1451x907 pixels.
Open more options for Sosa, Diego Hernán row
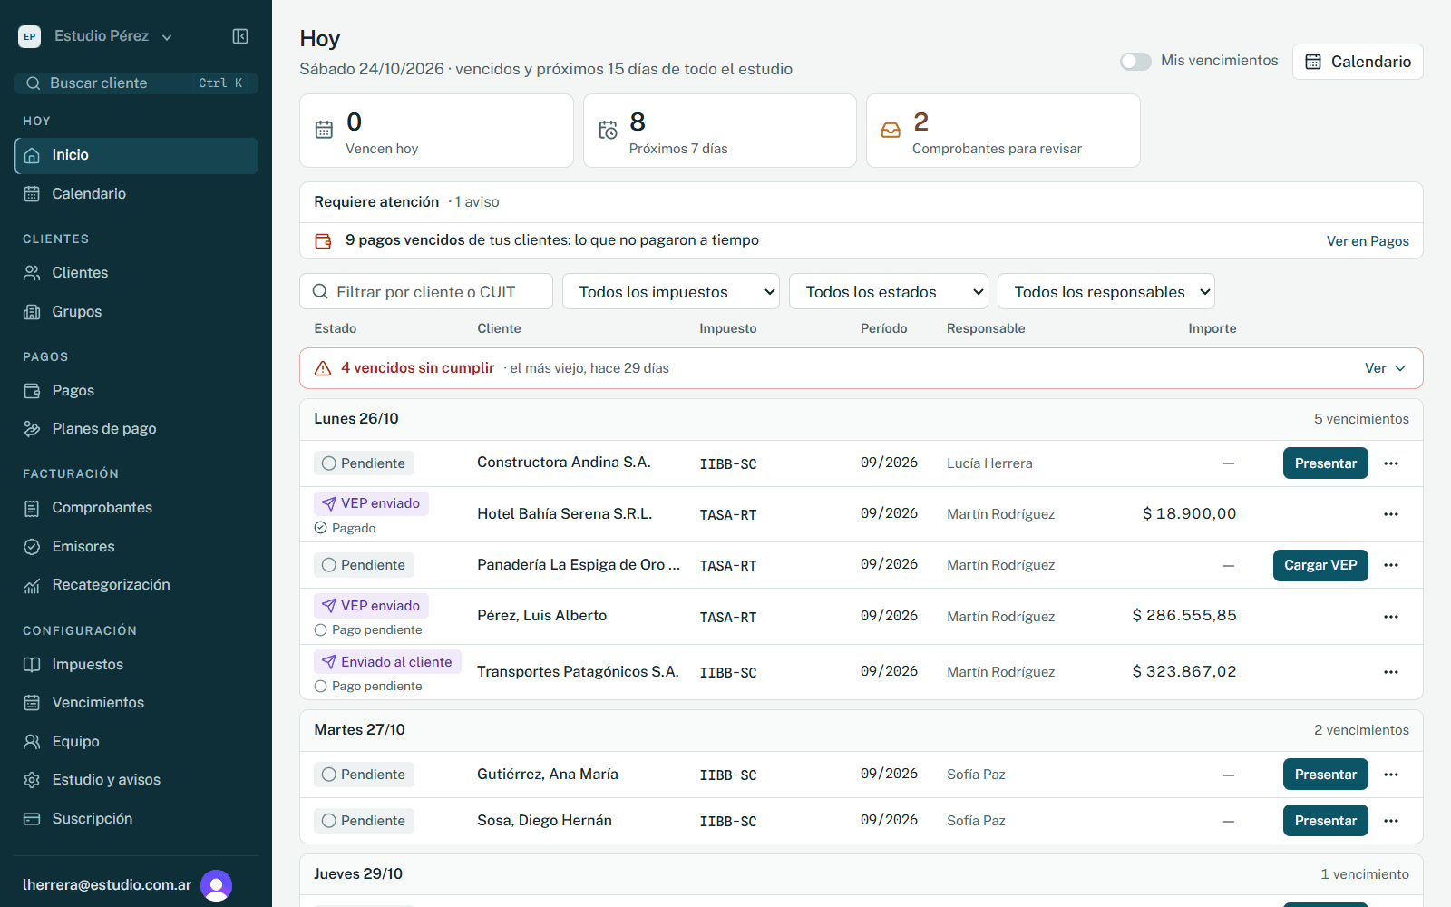(x=1391, y=821)
